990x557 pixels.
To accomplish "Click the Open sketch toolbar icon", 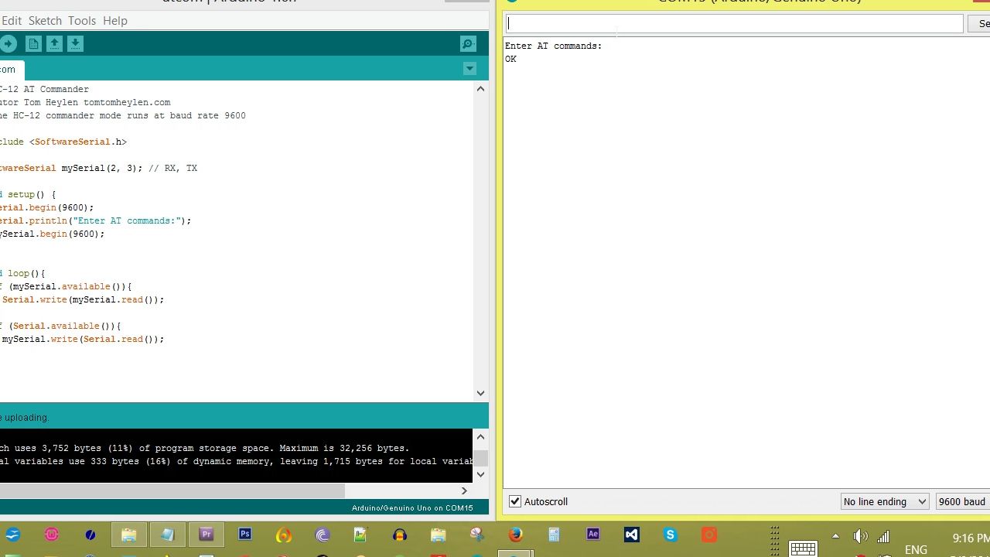I will (x=54, y=43).
